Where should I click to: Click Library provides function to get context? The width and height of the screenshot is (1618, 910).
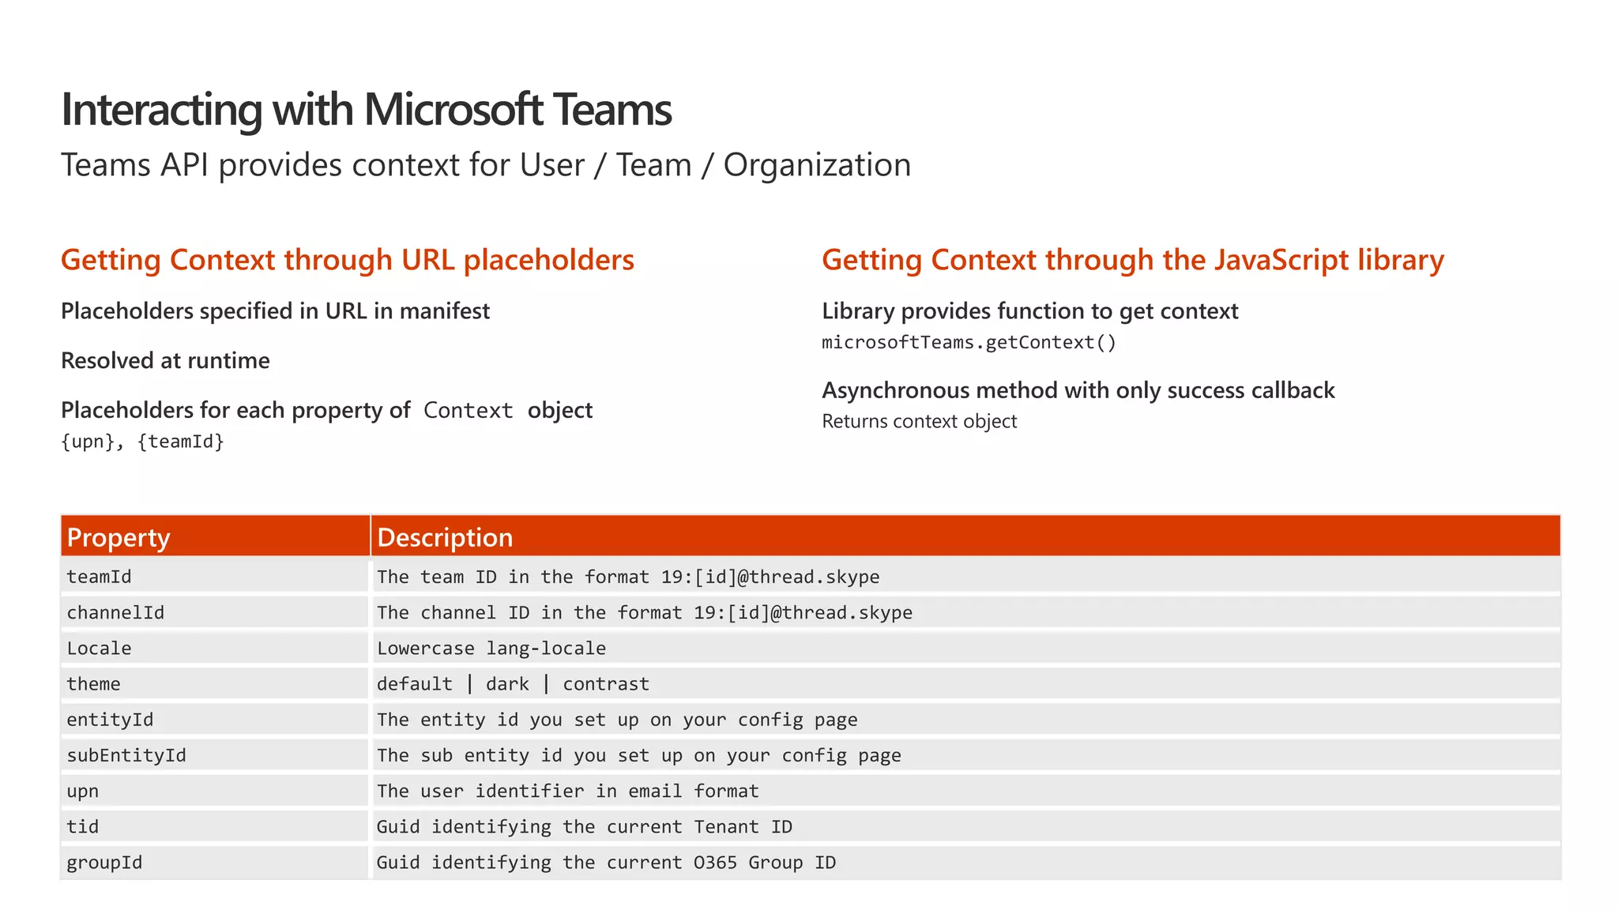coord(1030,311)
